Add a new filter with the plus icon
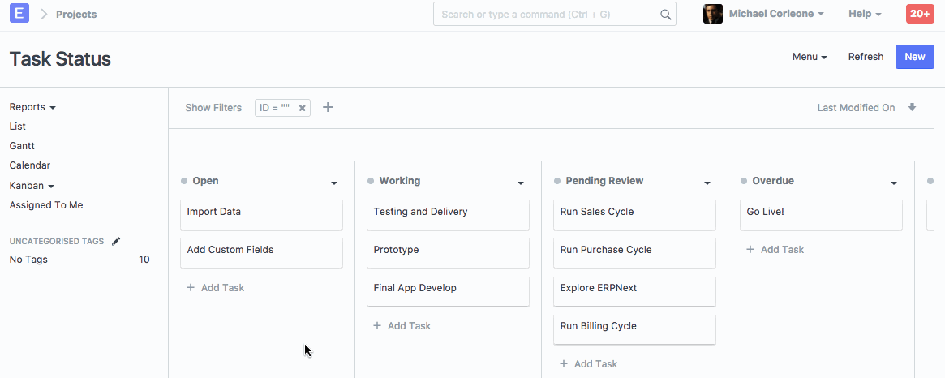This screenshot has width=945, height=378. coord(328,107)
